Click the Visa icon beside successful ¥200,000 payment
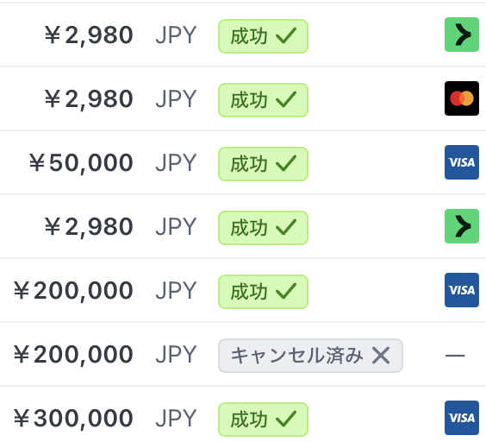The height and width of the screenshot is (442, 486). click(x=462, y=290)
